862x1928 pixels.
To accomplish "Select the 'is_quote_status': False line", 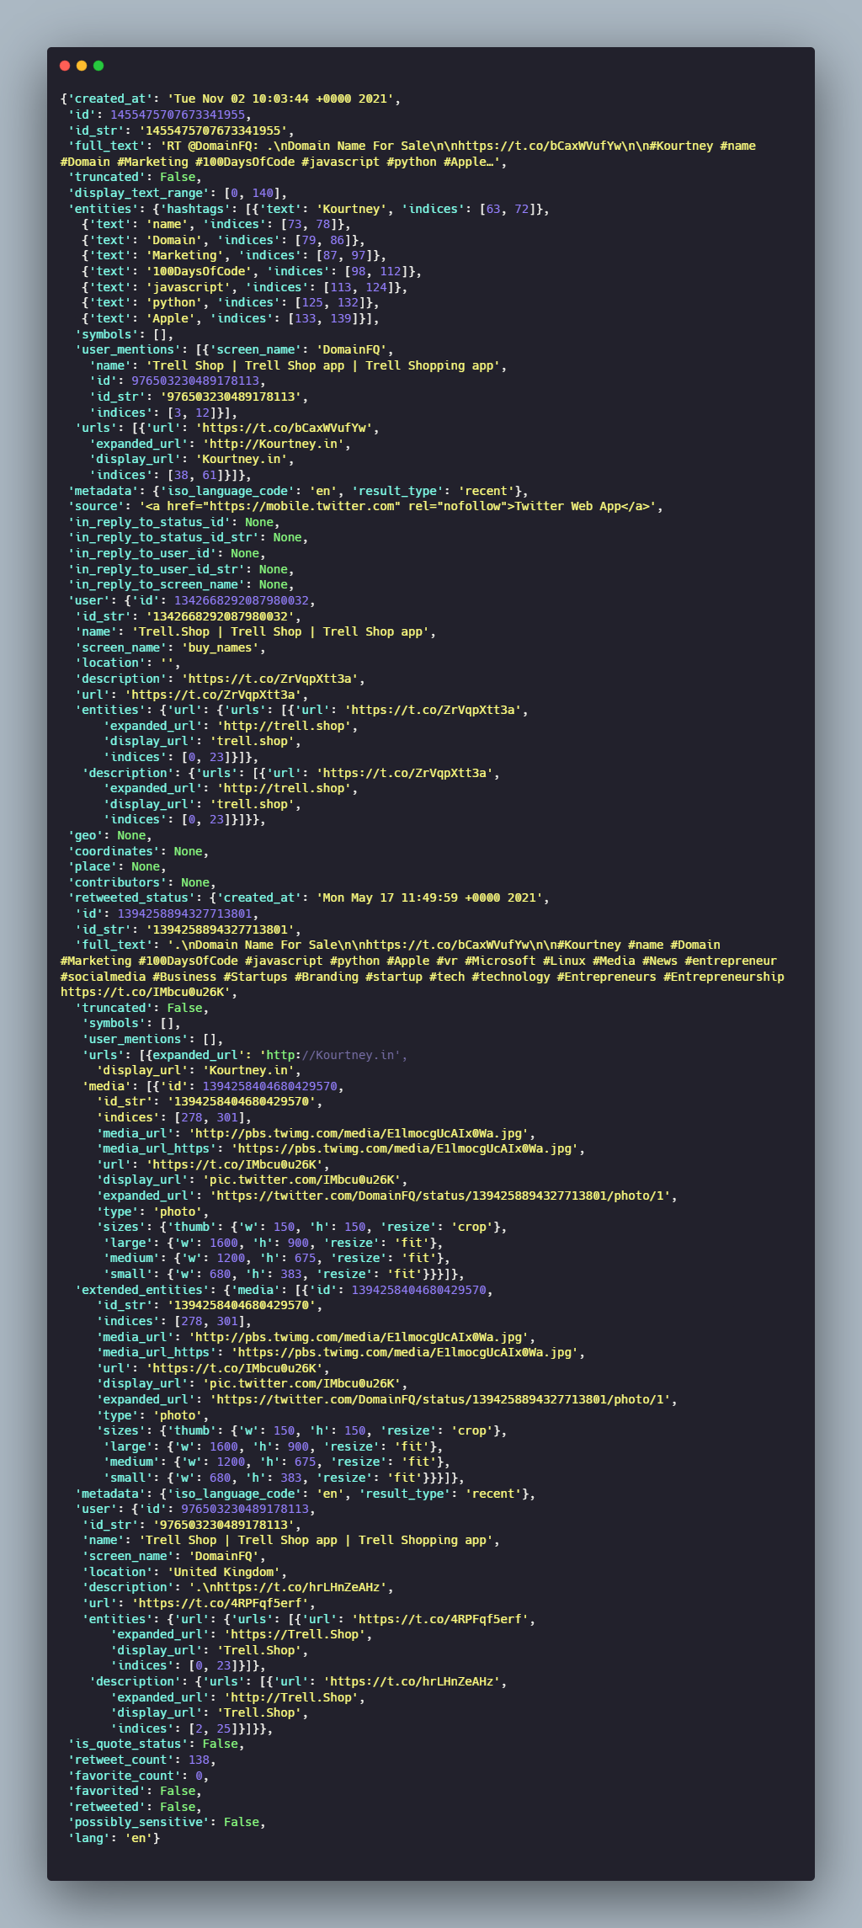I will pyautogui.click(x=156, y=1744).
